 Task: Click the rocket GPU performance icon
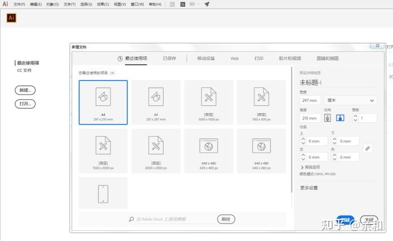207,5
